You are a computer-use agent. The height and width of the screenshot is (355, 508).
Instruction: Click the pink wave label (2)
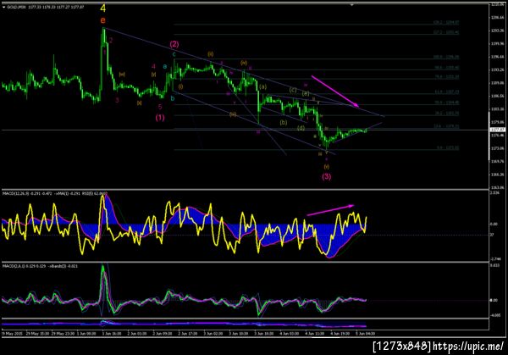point(174,44)
